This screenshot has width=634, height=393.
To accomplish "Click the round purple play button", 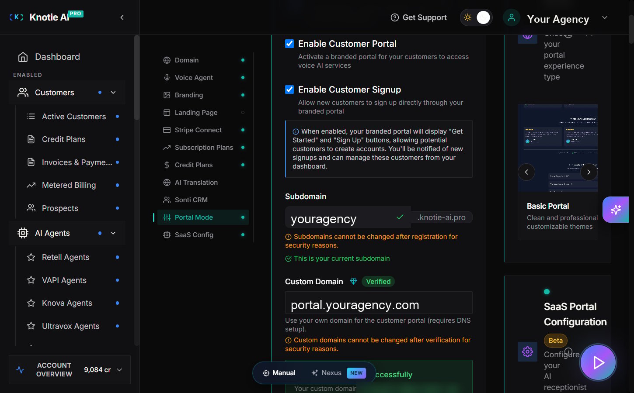I will pyautogui.click(x=598, y=362).
